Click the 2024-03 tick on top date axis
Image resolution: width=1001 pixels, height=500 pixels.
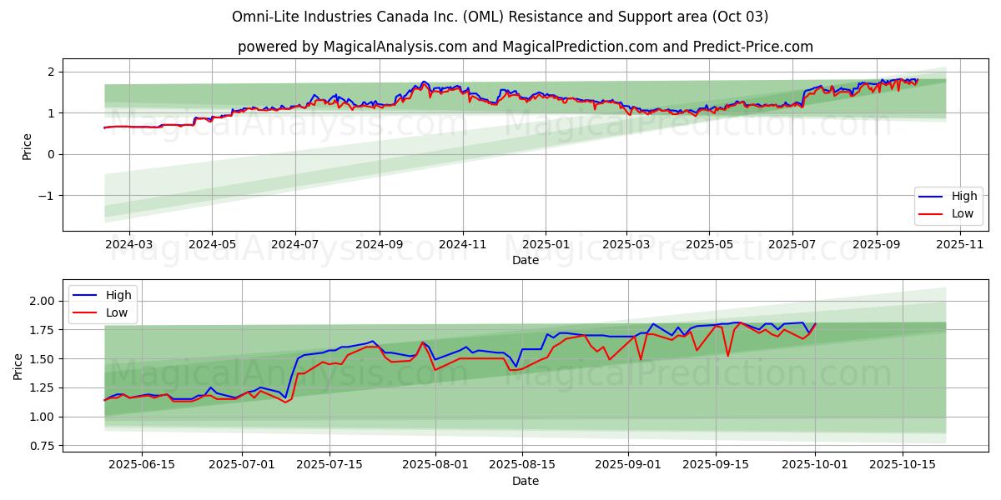[128, 244]
